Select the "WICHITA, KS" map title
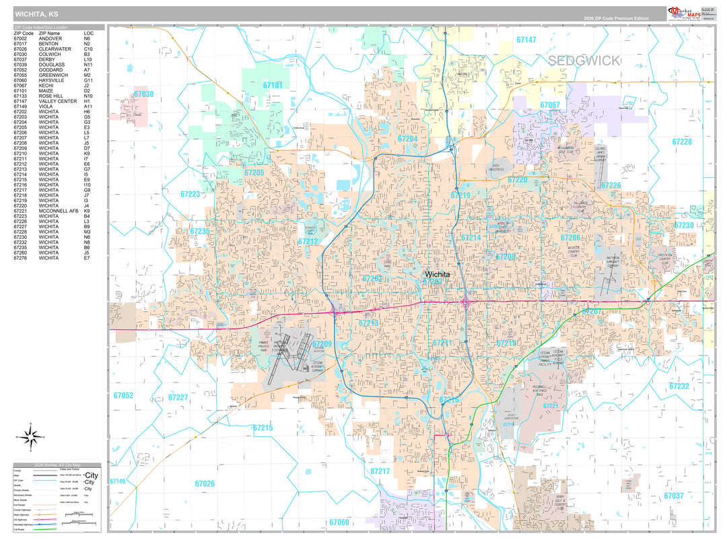This screenshot has height=540, width=727. [x=36, y=14]
